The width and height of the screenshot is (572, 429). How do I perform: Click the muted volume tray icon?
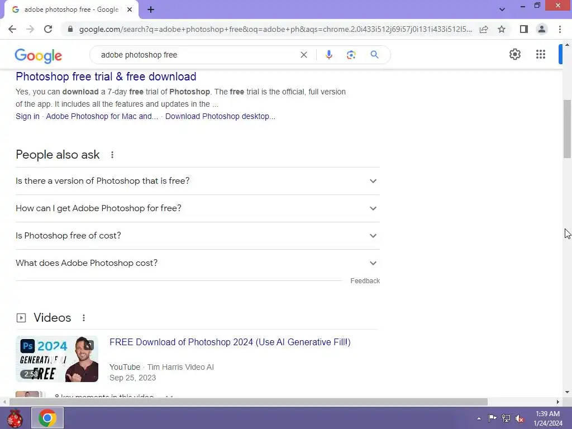(519, 418)
